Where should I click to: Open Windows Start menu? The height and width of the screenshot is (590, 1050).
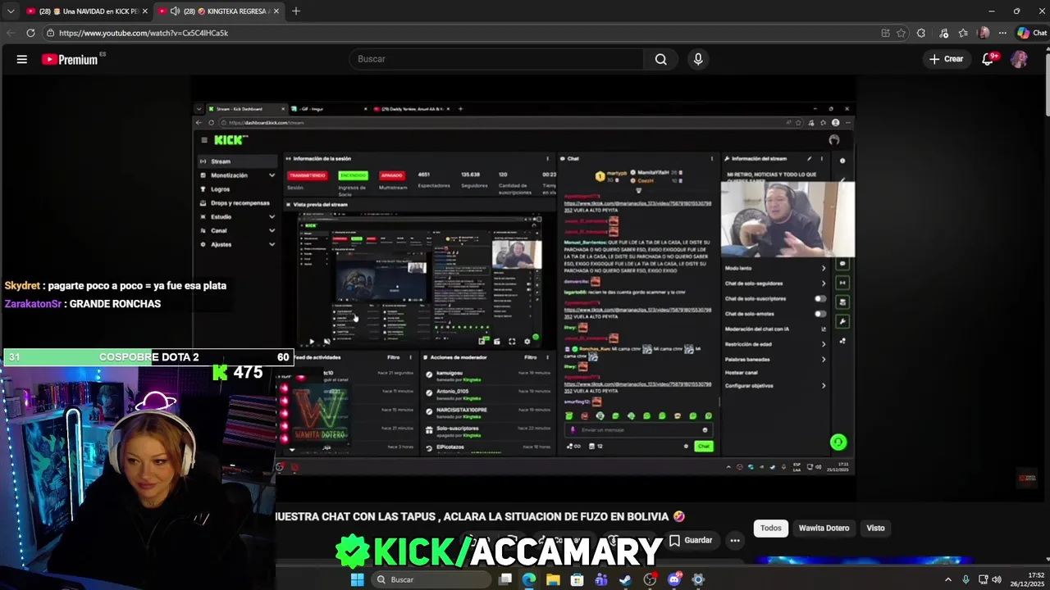[x=357, y=579]
